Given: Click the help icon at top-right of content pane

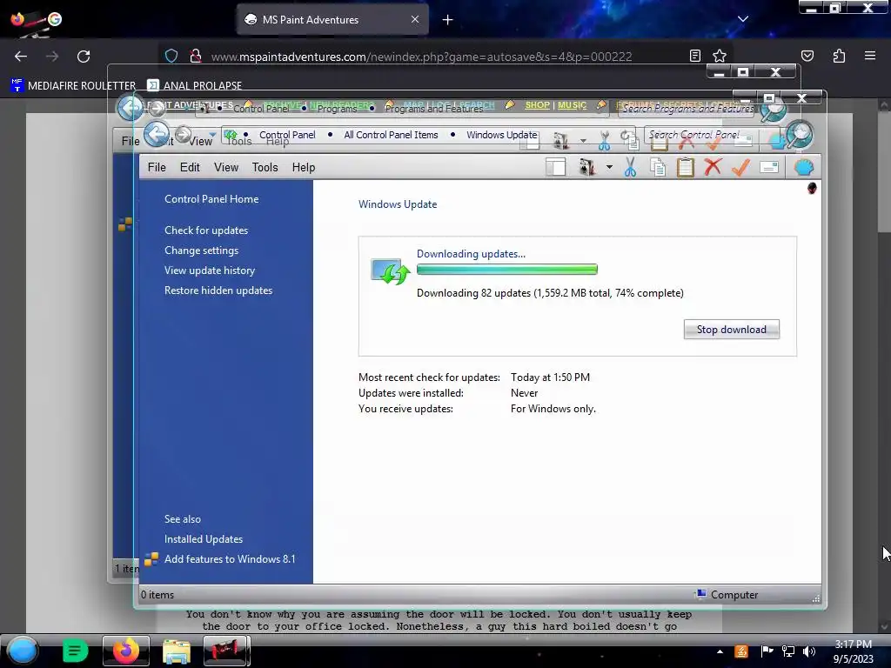Looking at the screenshot, I should coord(812,188).
